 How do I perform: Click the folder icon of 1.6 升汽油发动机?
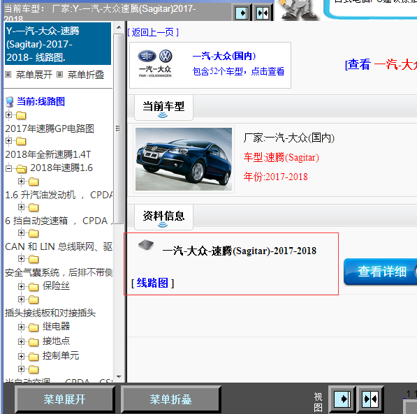(x=34, y=182)
